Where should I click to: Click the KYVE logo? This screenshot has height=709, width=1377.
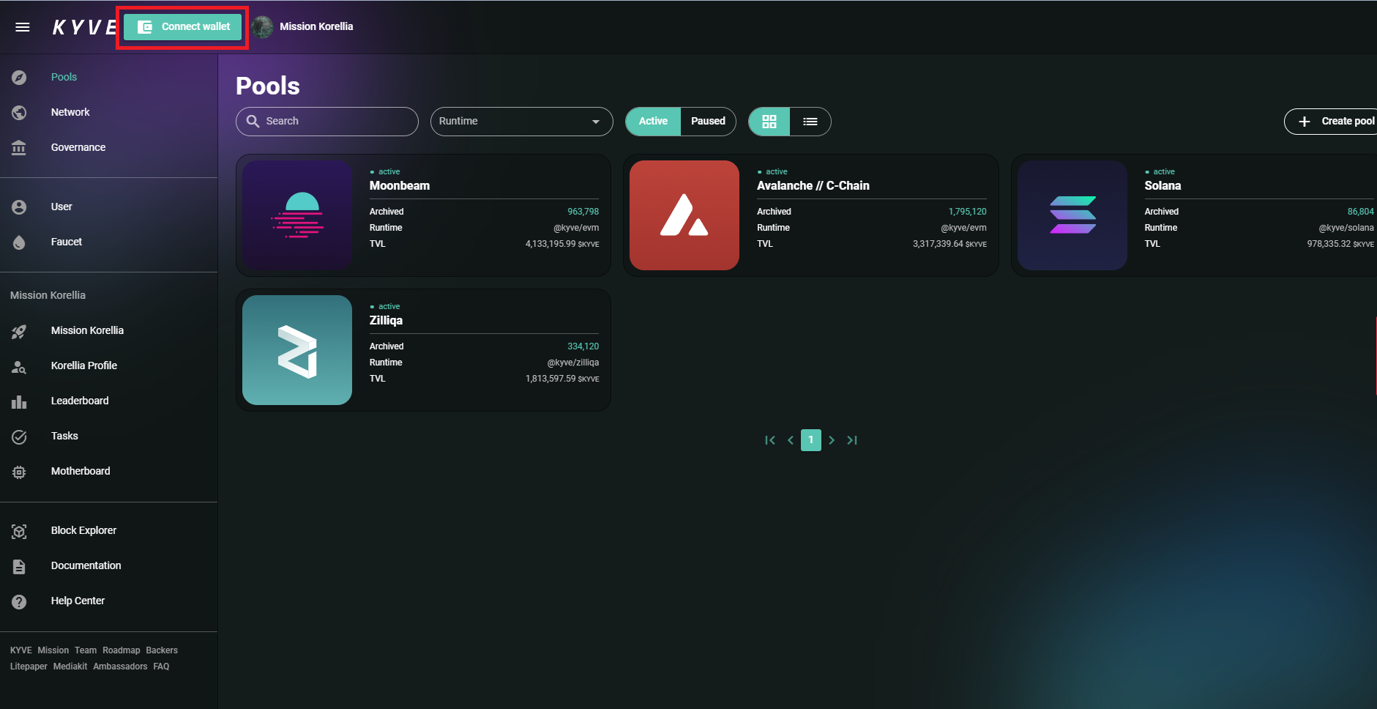84,28
